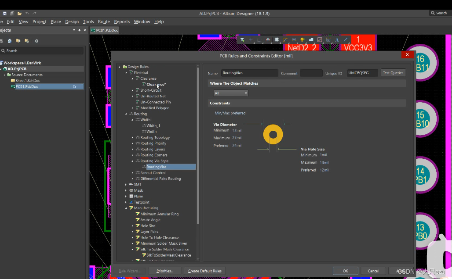Image resolution: width=452 pixels, height=279 pixels.
Task: Open a file using the folder icon
Action: (20, 13)
